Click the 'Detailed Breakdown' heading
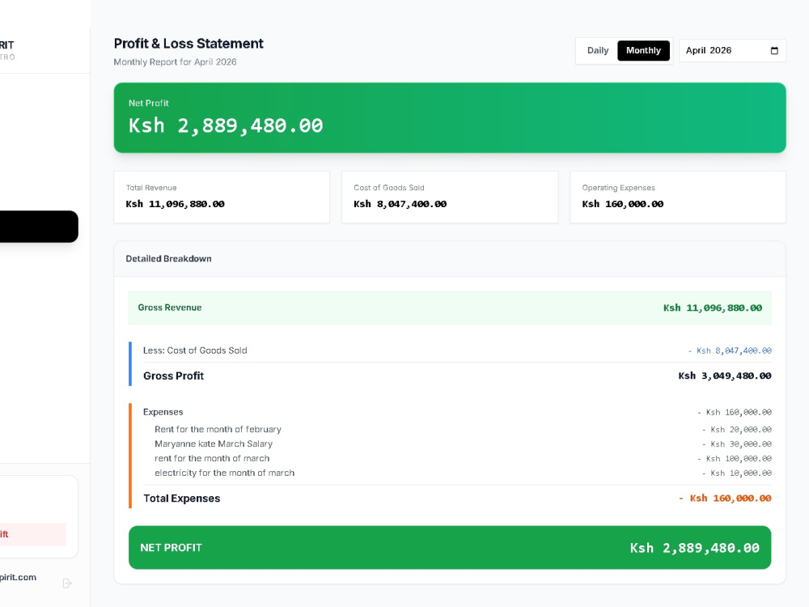 [x=168, y=259]
